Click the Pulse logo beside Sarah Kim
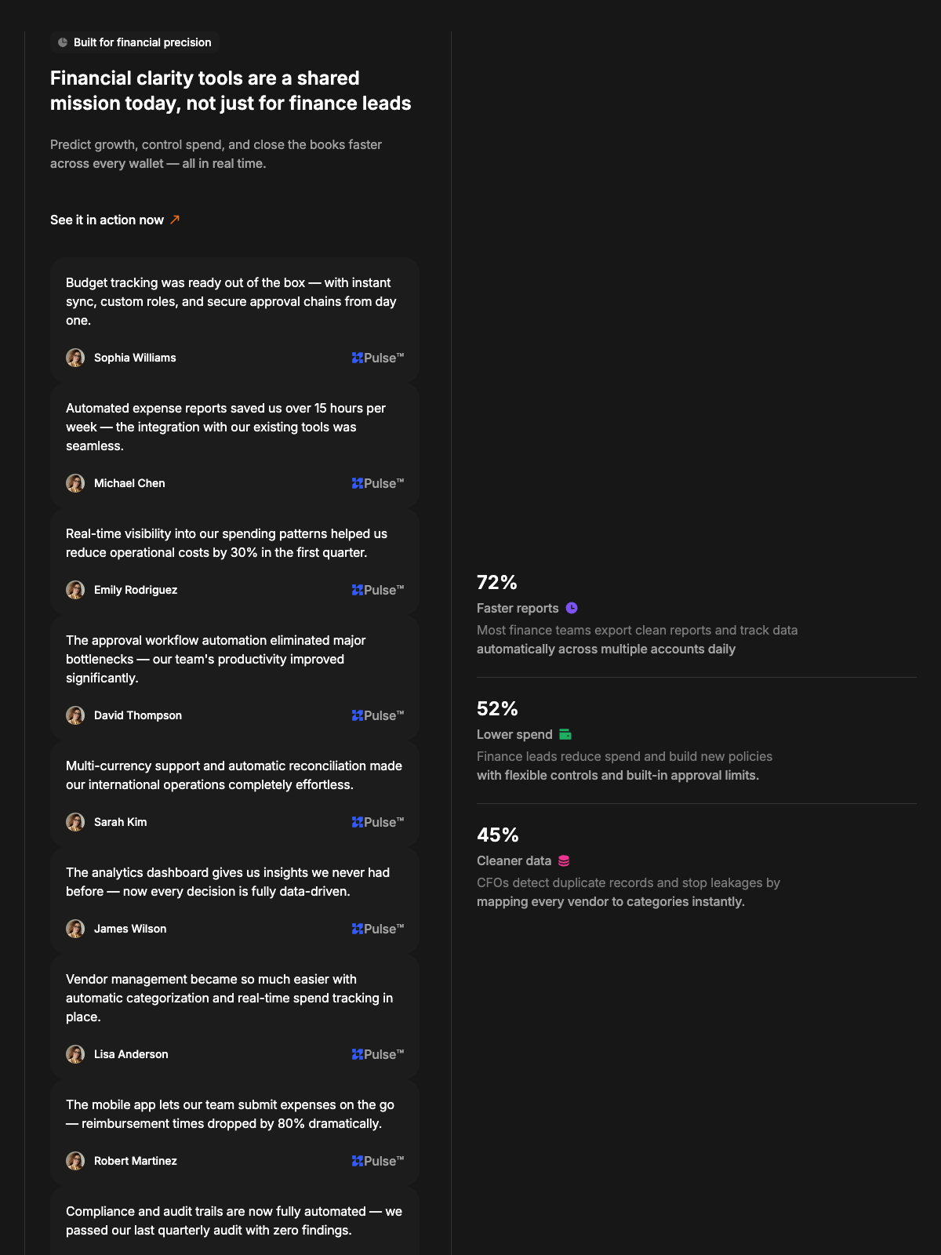The height and width of the screenshot is (1255, 941). pos(378,822)
